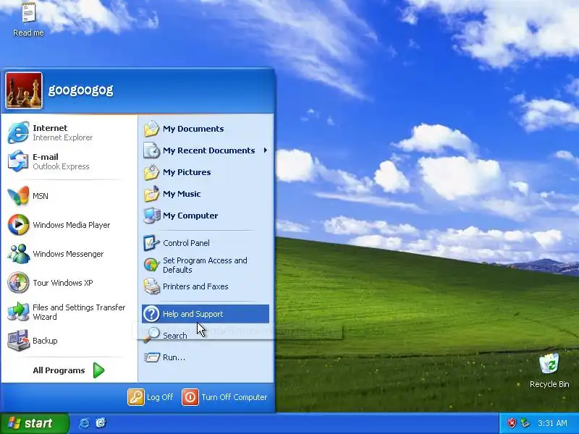Screen dimensions: 579x434
Task: Open My Documents folder
Action: (206, 129)
